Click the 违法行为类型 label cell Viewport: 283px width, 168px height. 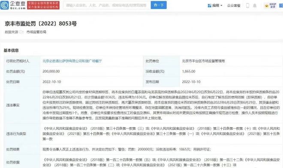click(x=22, y=134)
